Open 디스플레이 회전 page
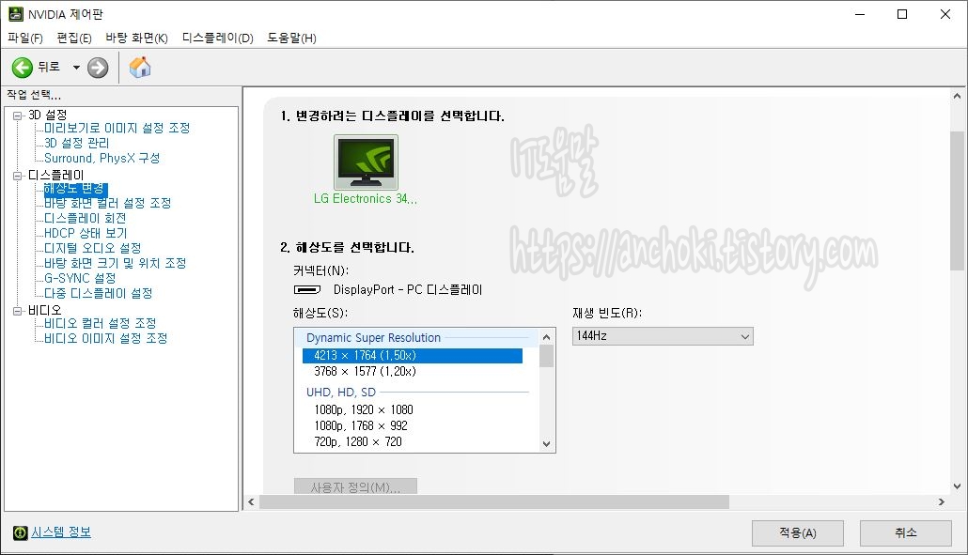The height and width of the screenshot is (555, 968). click(86, 218)
